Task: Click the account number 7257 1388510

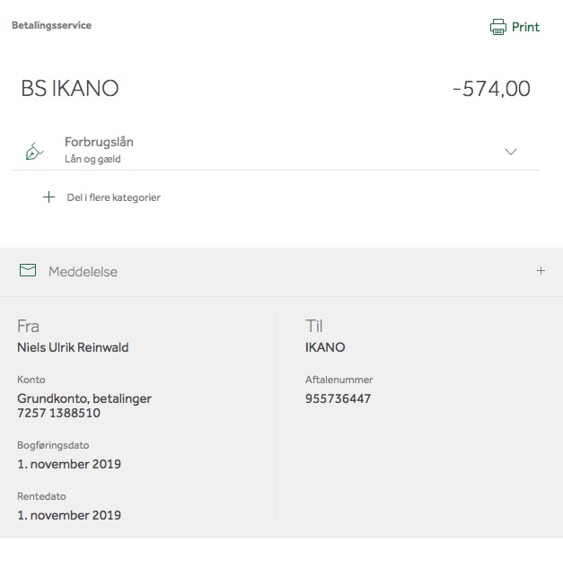Action: click(x=58, y=413)
